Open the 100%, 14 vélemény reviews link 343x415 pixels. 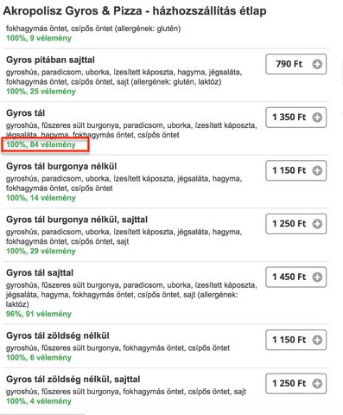(x=41, y=198)
